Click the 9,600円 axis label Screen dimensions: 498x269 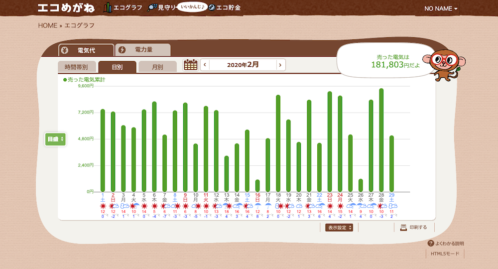[86, 86]
